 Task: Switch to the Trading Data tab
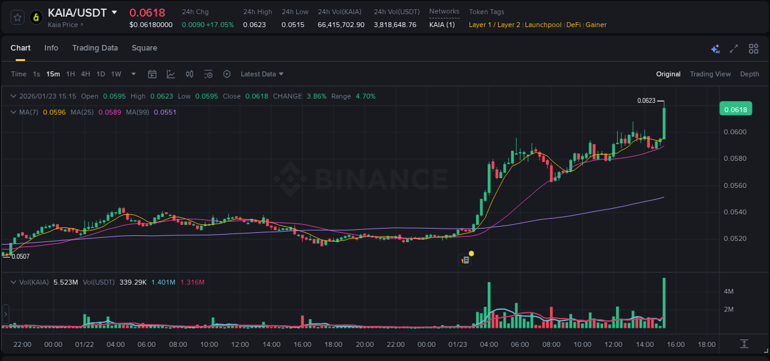[x=95, y=48]
